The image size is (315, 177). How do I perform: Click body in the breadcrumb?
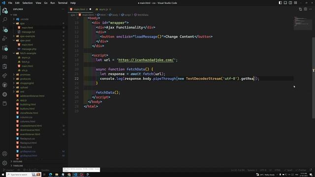coord(115,15)
